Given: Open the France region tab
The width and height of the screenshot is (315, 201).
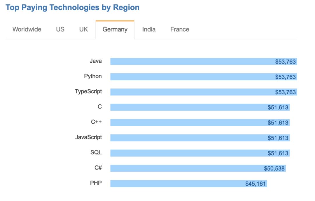Looking at the screenshot, I should 180,29.
